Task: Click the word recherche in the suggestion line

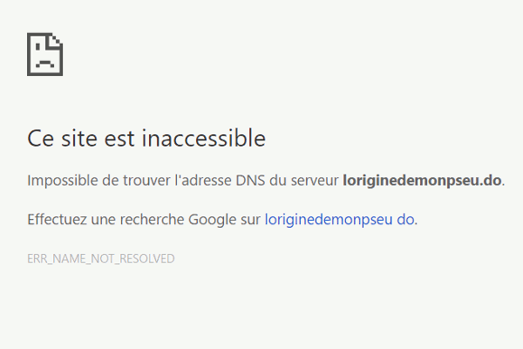Action: (x=152, y=220)
